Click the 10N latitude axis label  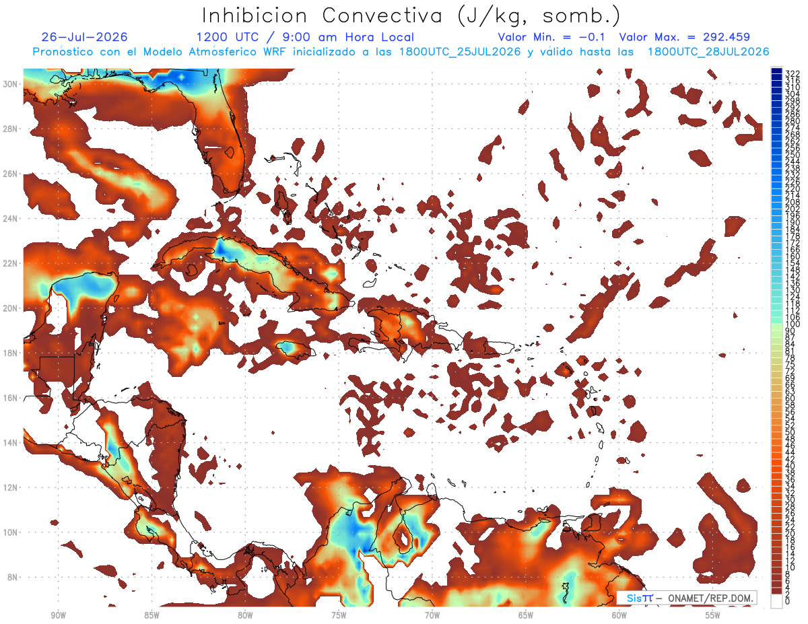[11, 532]
